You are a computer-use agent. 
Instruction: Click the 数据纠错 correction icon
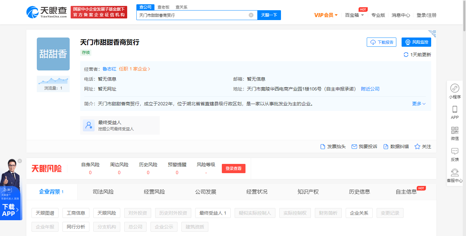(x=386, y=146)
